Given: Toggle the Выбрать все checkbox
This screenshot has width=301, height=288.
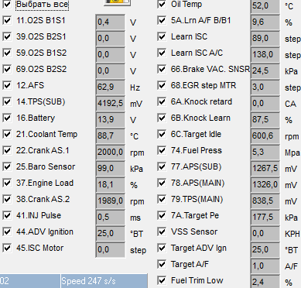Looking at the screenshot, I should tap(7, 4).
